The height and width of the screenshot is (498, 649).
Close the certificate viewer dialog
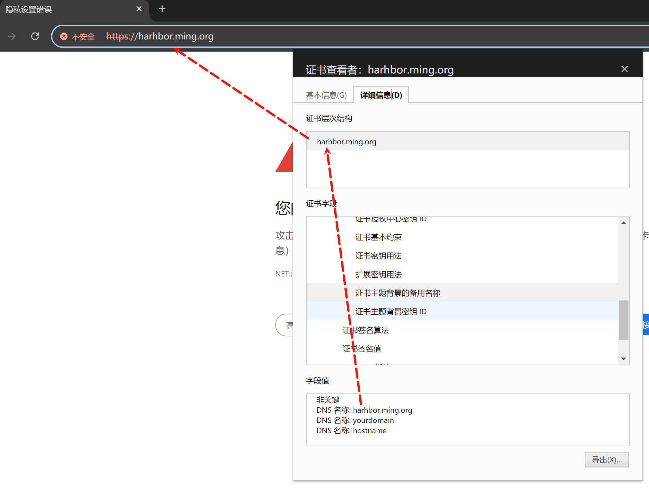[624, 69]
